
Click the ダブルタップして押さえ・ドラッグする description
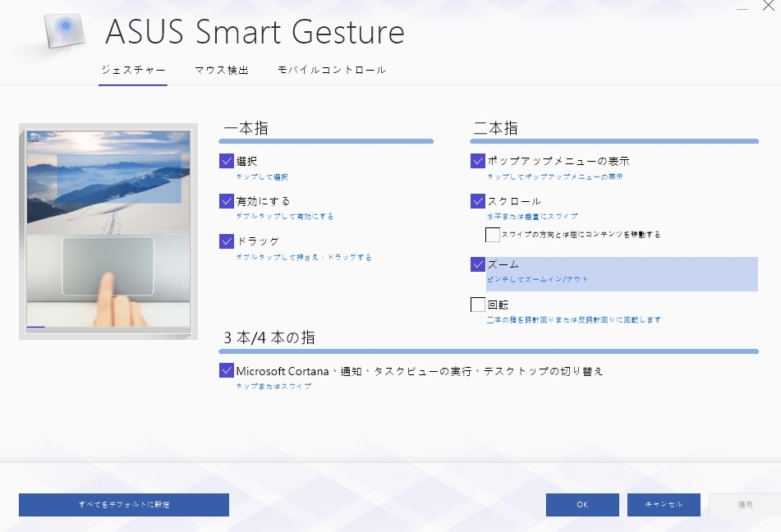(x=304, y=257)
